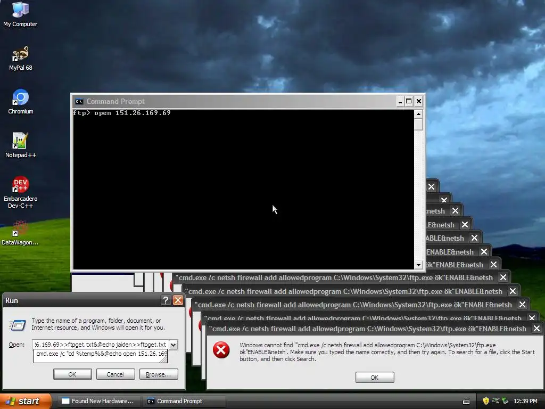Switch to Command Prompt taskbar item
This screenshot has height=409, width=545.
184,401
